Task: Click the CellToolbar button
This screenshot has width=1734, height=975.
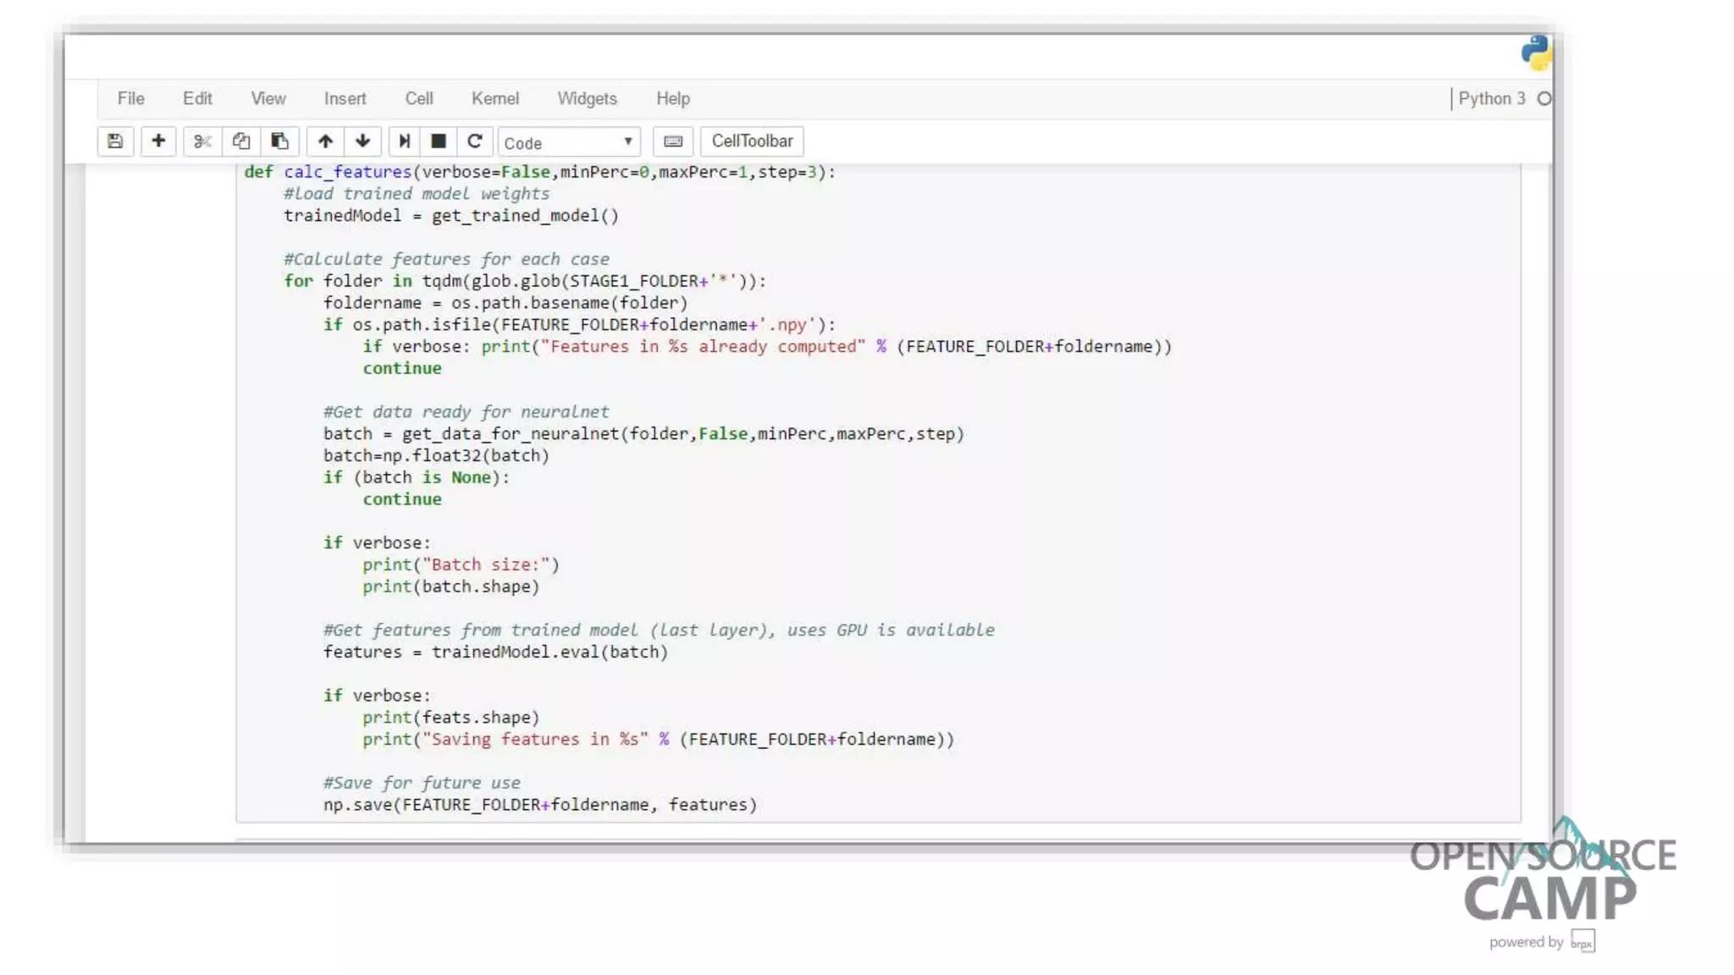Action: (752, 141)
